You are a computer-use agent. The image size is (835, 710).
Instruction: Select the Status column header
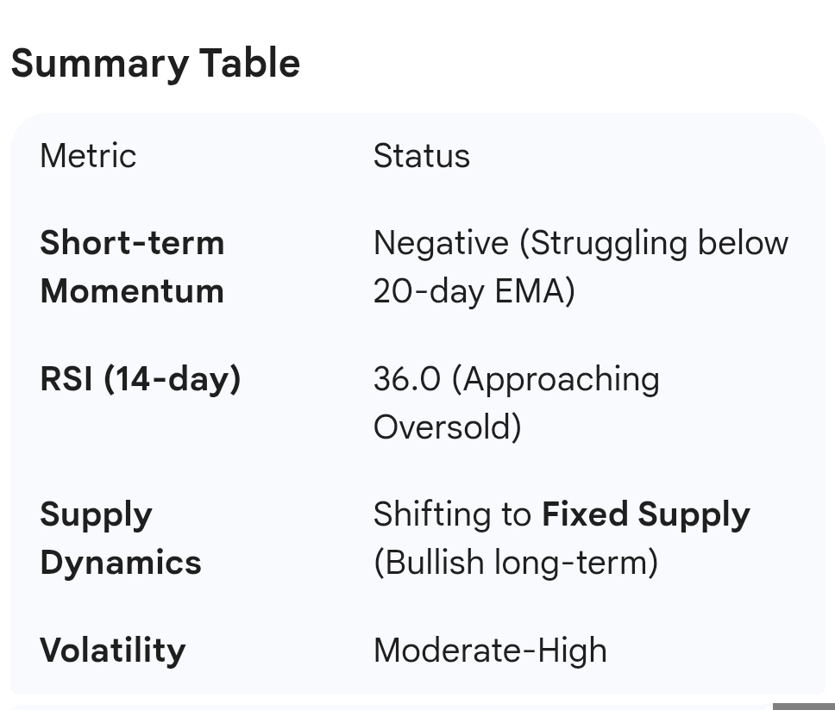point(422,156)
